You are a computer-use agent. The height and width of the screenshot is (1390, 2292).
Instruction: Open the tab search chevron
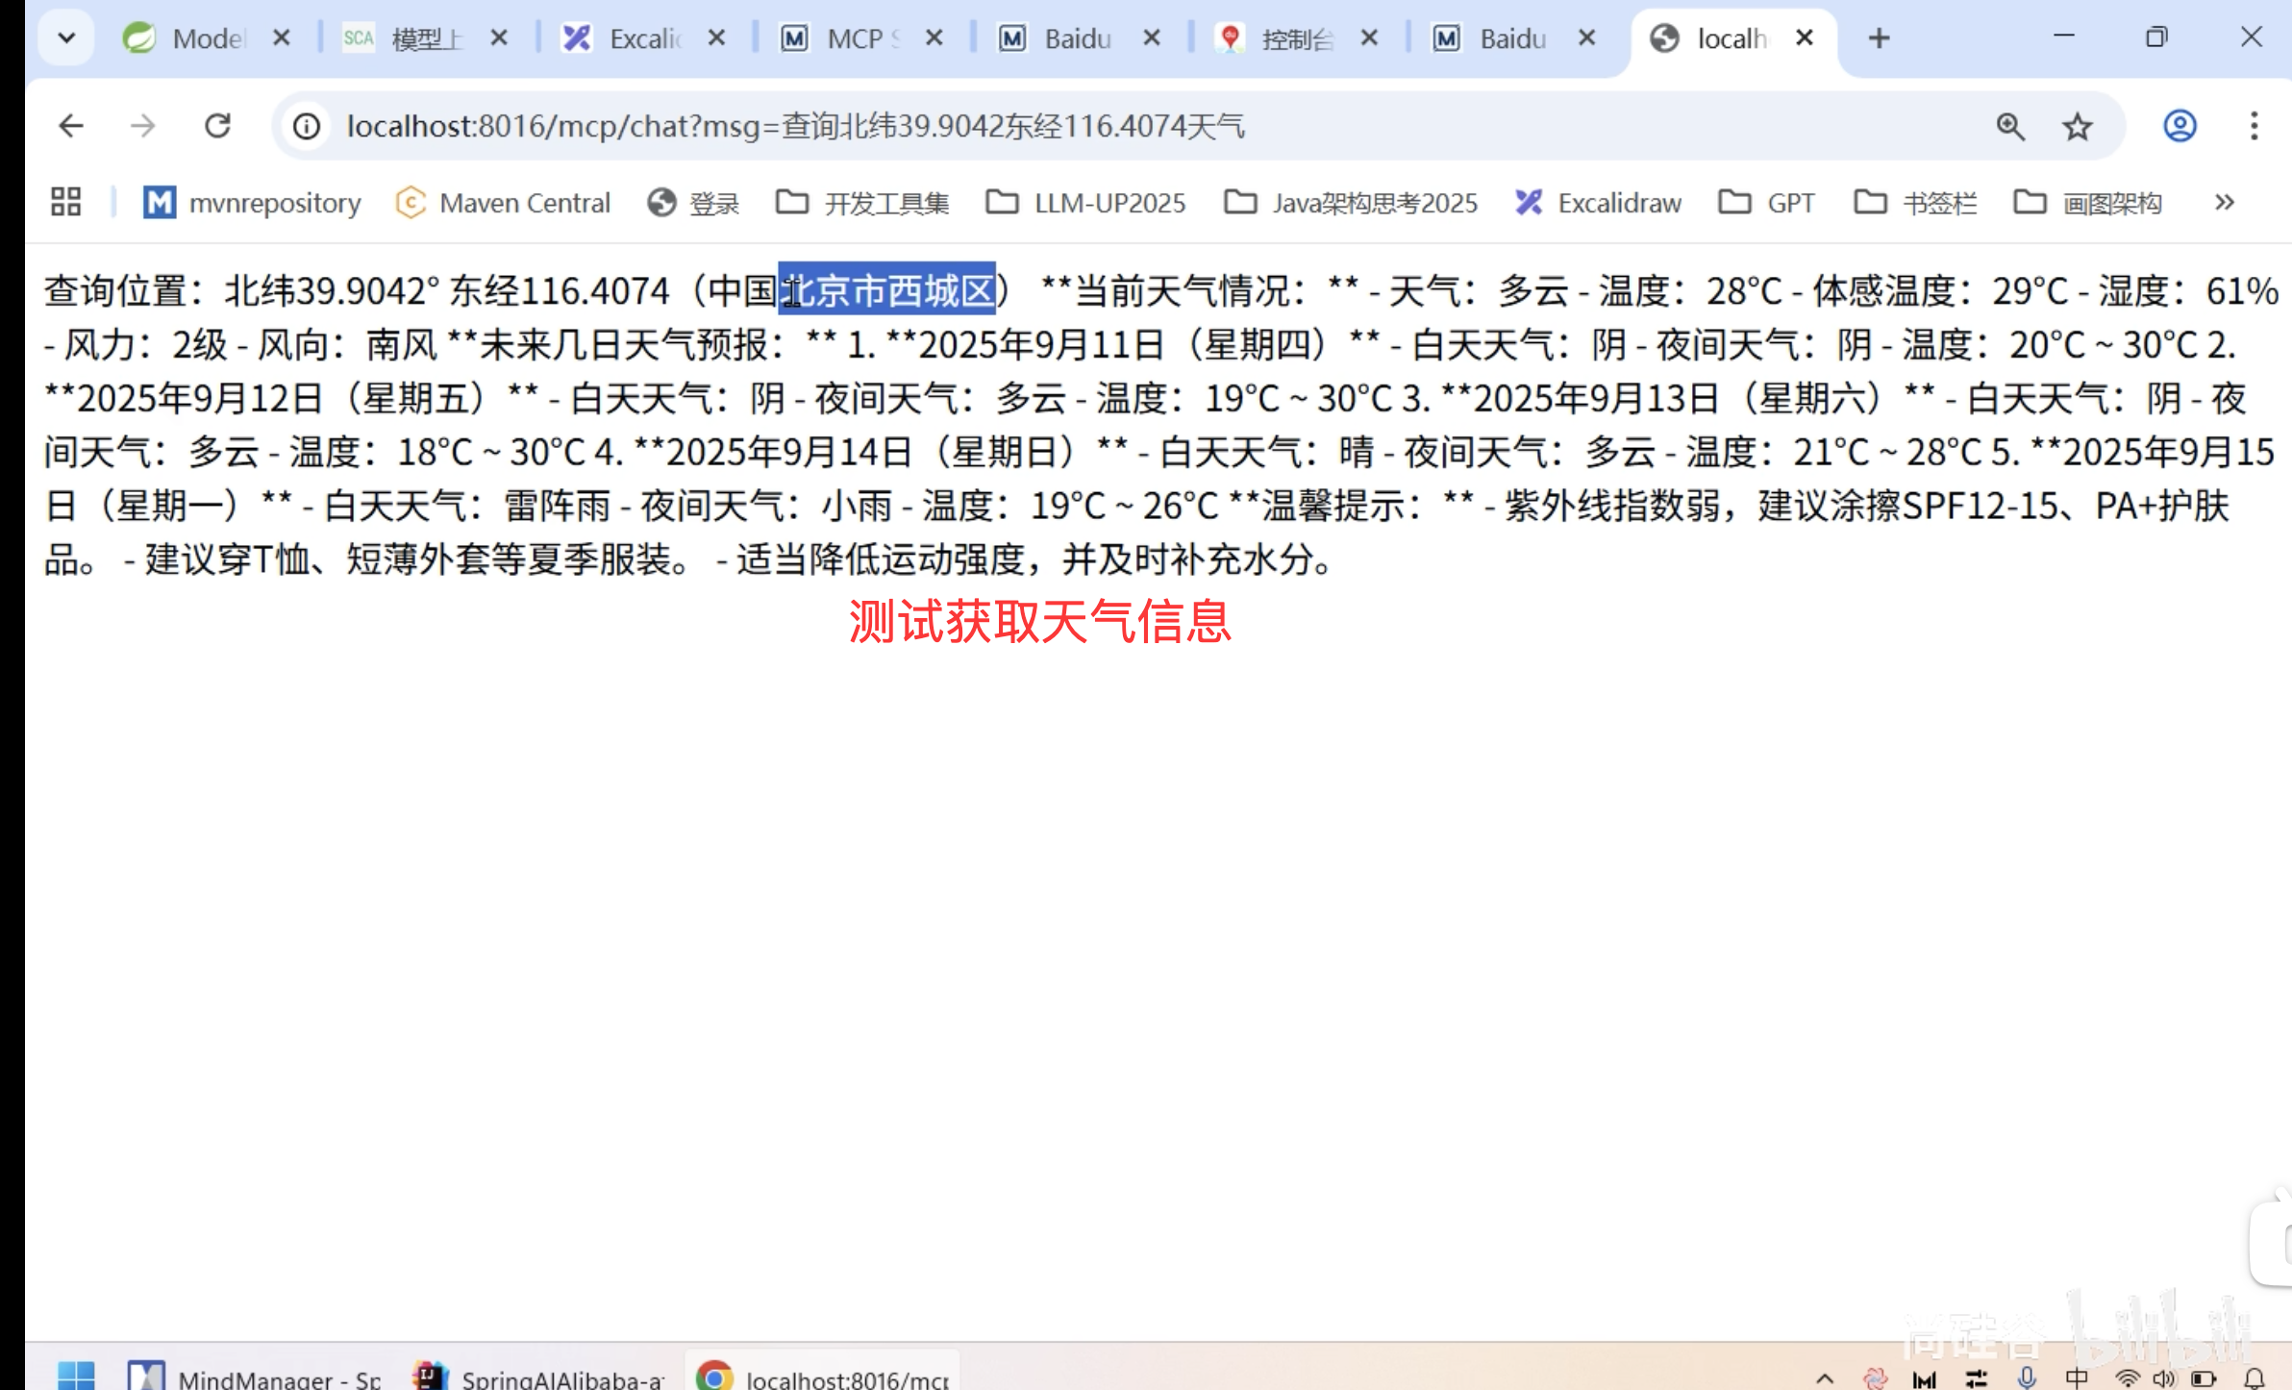point(65,37)
